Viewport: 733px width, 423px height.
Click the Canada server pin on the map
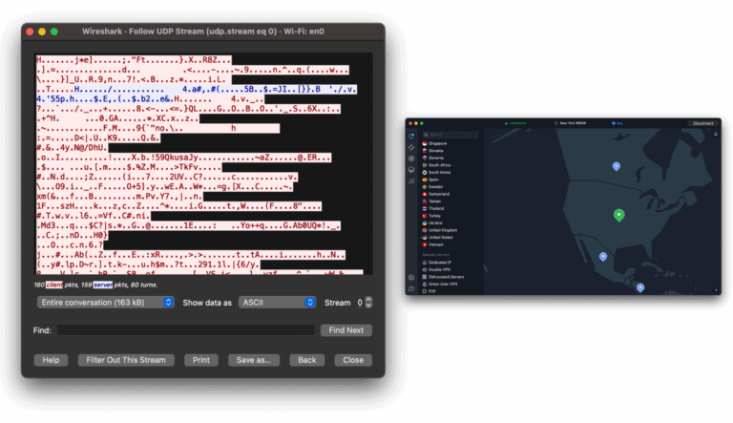coord(617,166)
